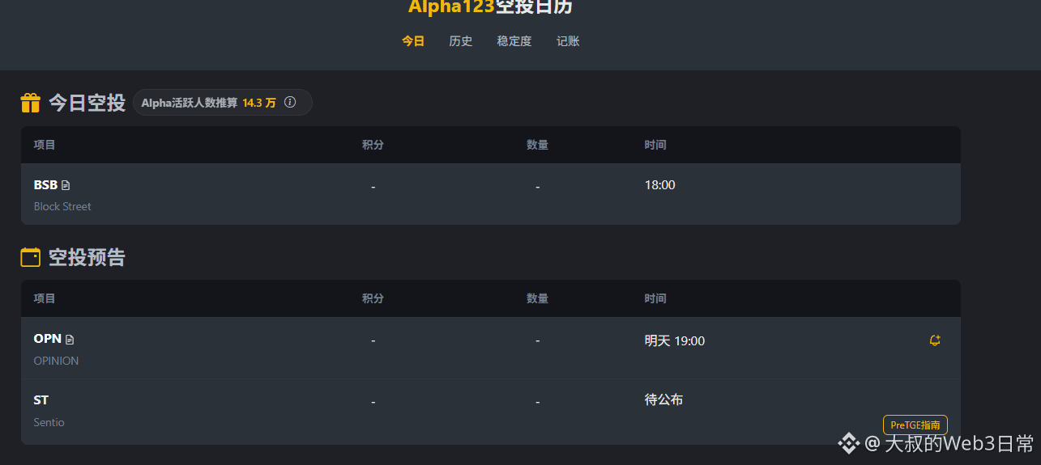The image size is (1041, 465).
Task: Open the 历史 tab
Action: point(461,41)
